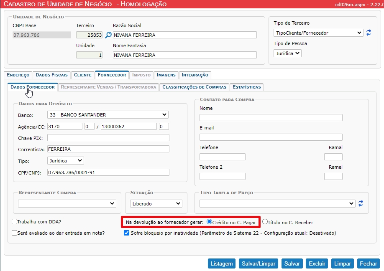384x271 pixels.
Task: Focus the Nome Fantasia field
Action: 184,55
